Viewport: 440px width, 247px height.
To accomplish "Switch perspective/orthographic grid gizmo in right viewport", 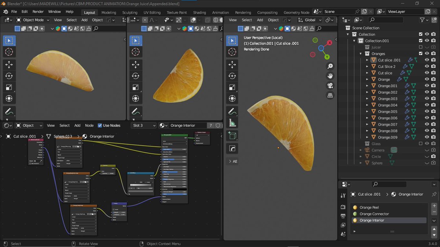I will 330,96.
